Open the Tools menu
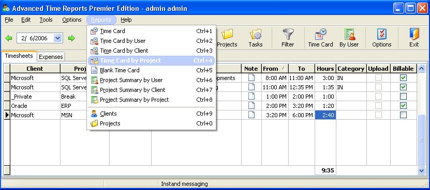The height and width of the screenshot is (190, 430). click(x=46, y=20)
